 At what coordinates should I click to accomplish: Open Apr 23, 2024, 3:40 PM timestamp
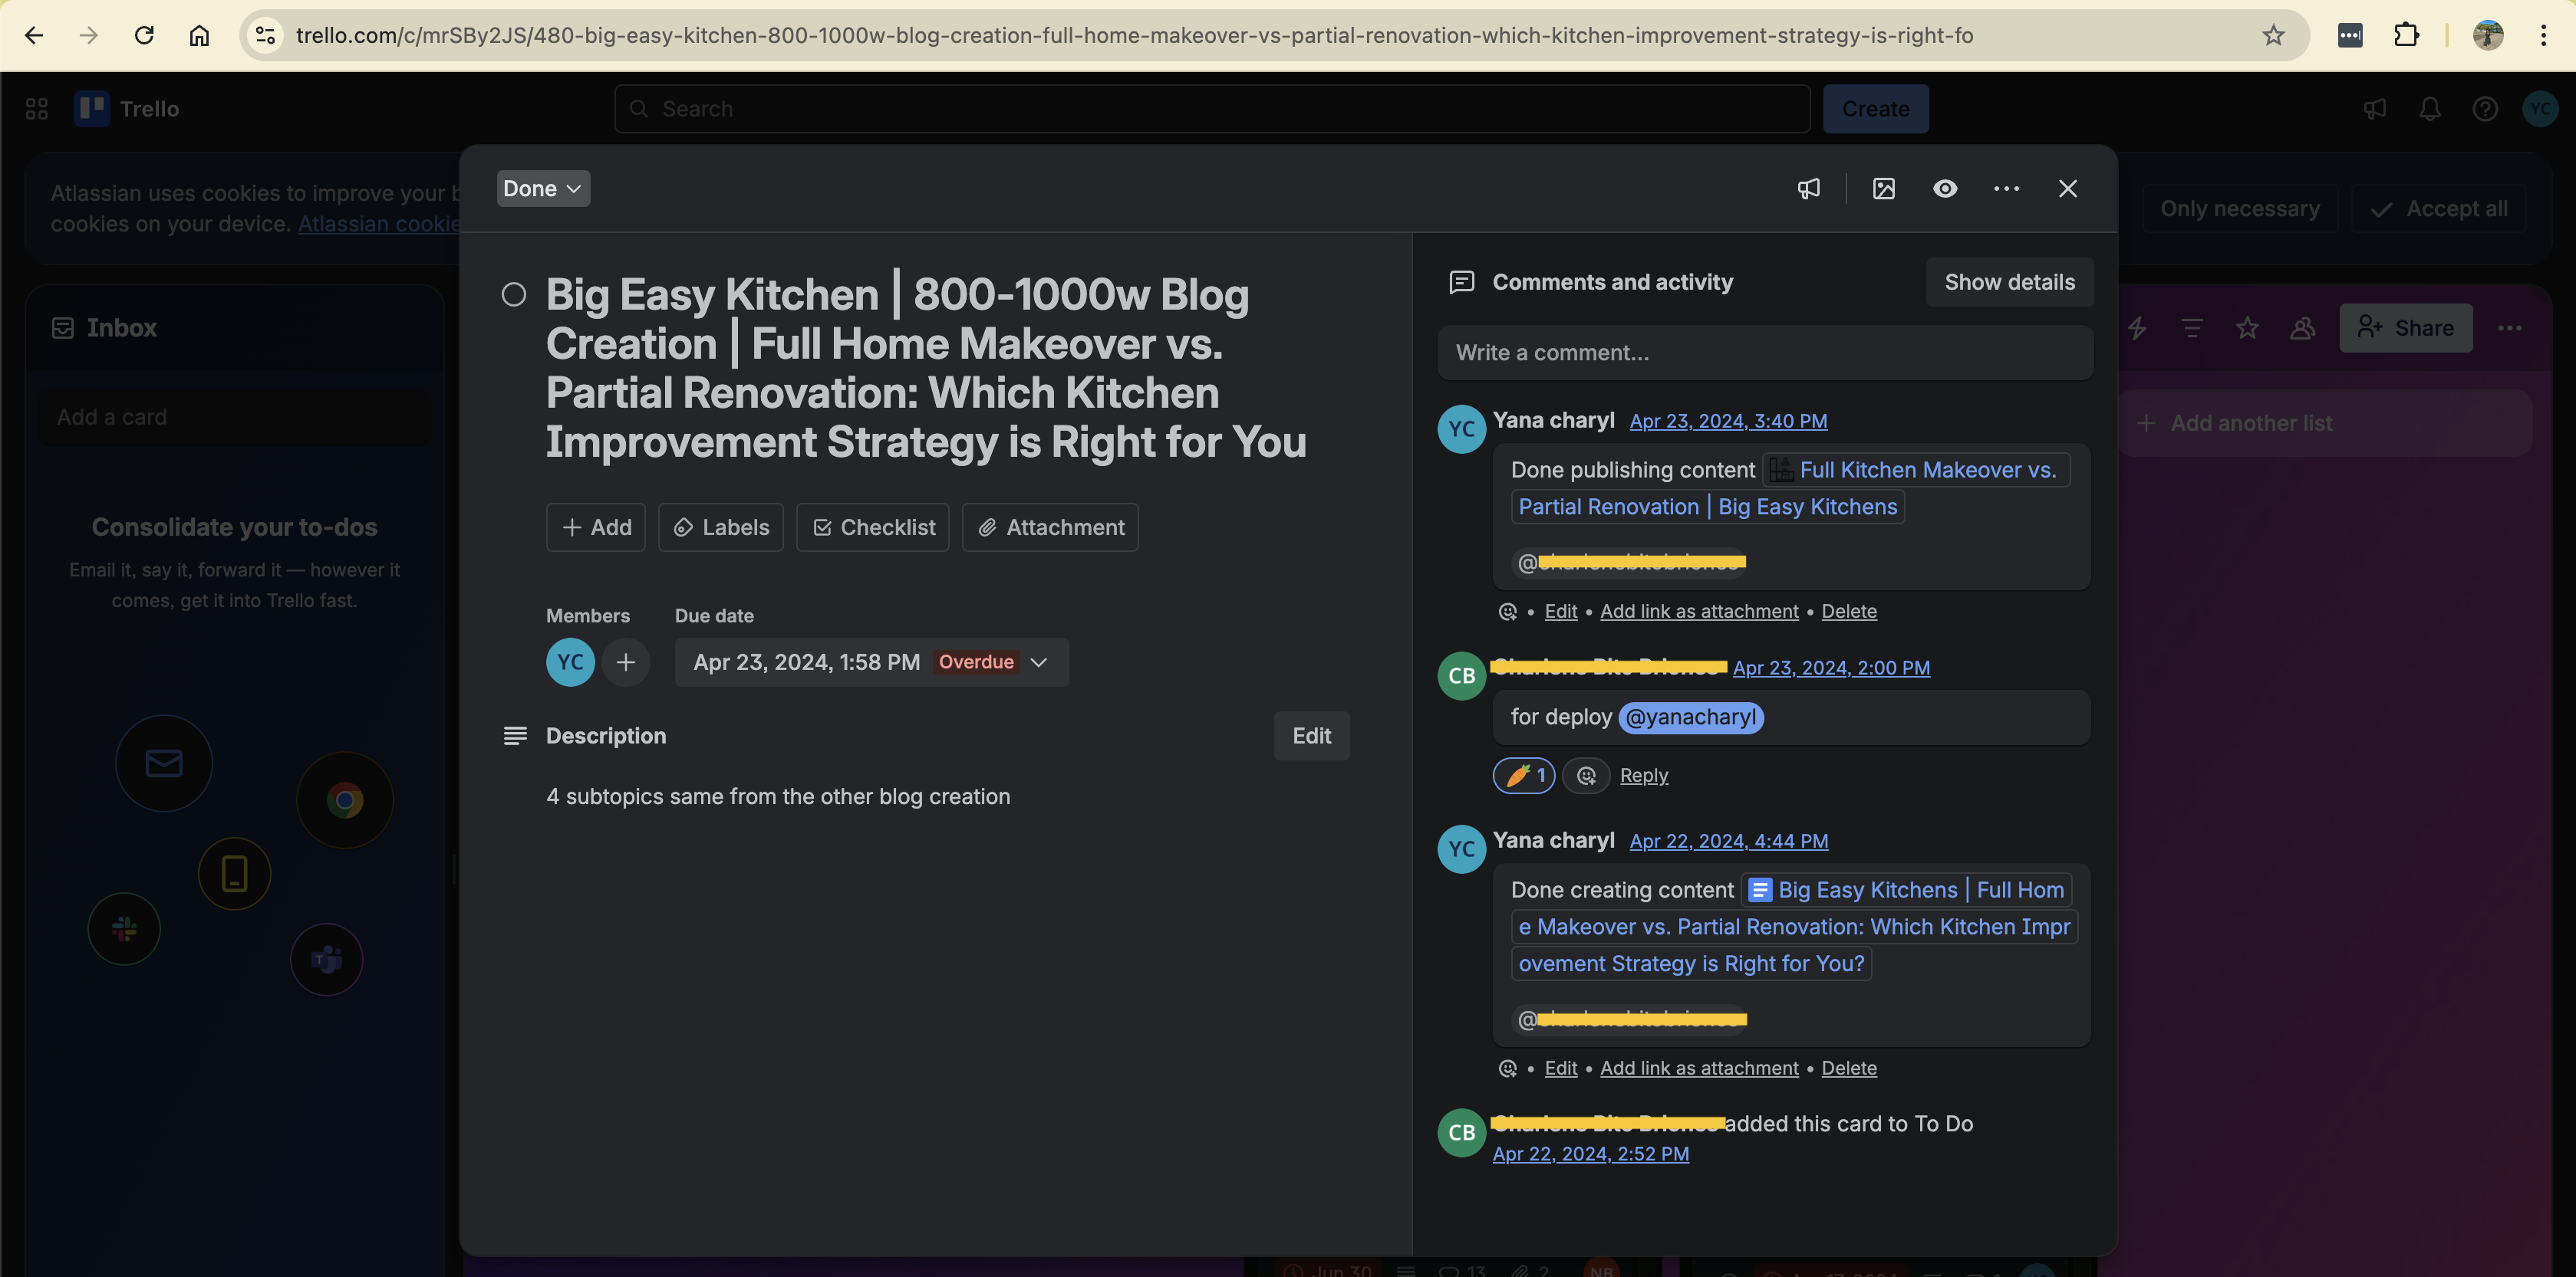pyautogui.click(x=1728, y=422)
